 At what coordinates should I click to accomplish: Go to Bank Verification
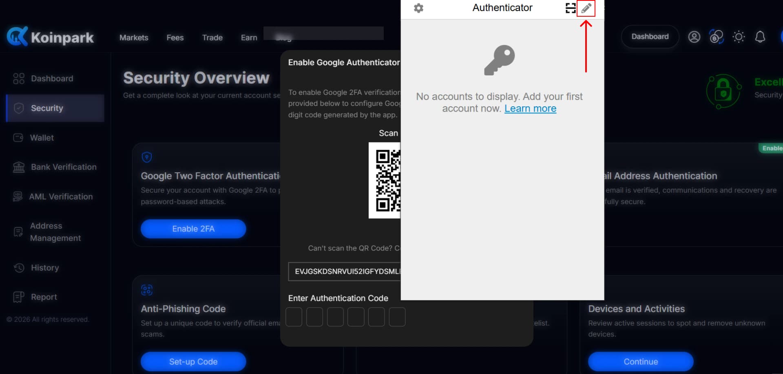55,167
